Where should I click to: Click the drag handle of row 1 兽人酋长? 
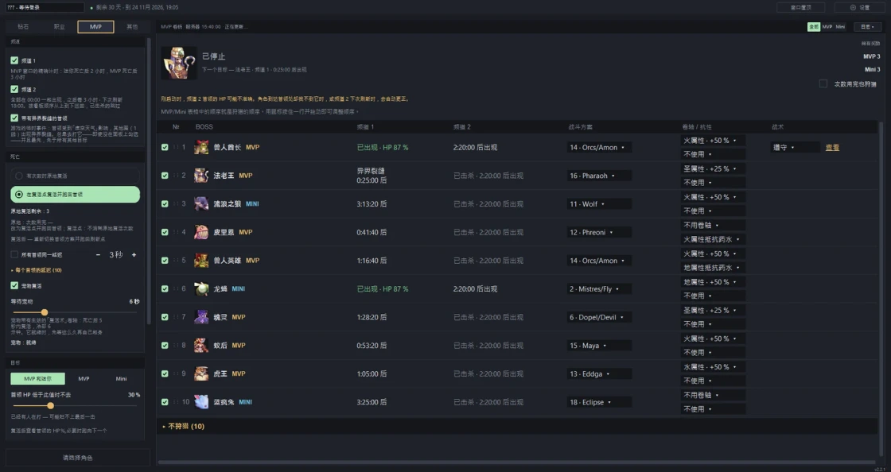pos(175,148)
